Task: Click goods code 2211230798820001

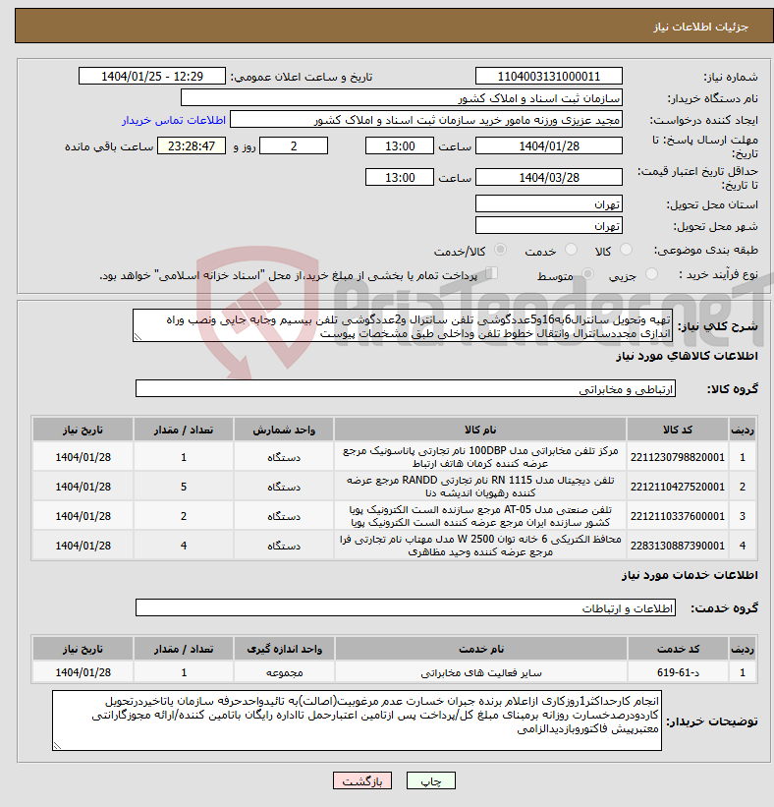Action: [x=678, y=457]
